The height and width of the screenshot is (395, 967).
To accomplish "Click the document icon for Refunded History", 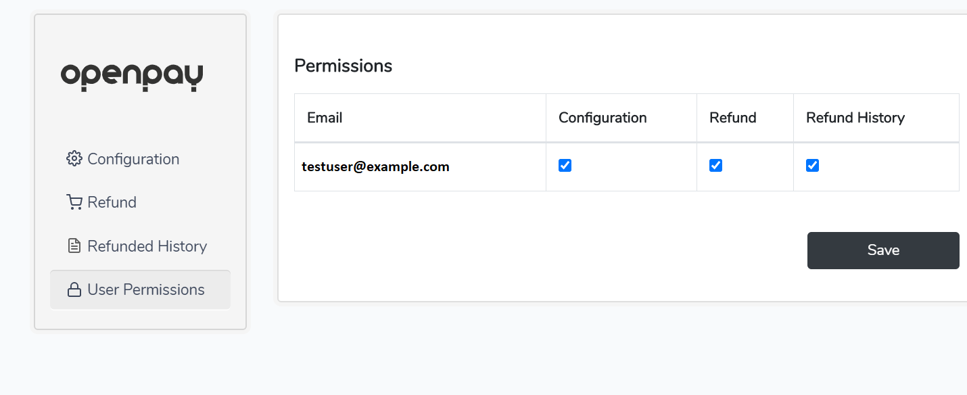I will tap(74, 246).
